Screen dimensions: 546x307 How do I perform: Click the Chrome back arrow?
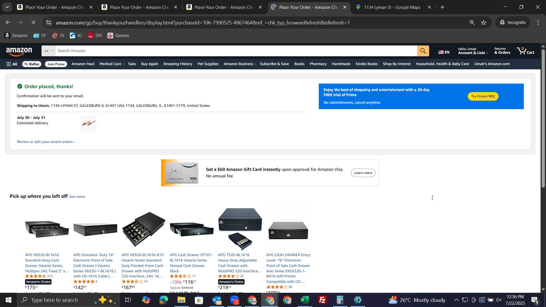(x=8, y=22)
